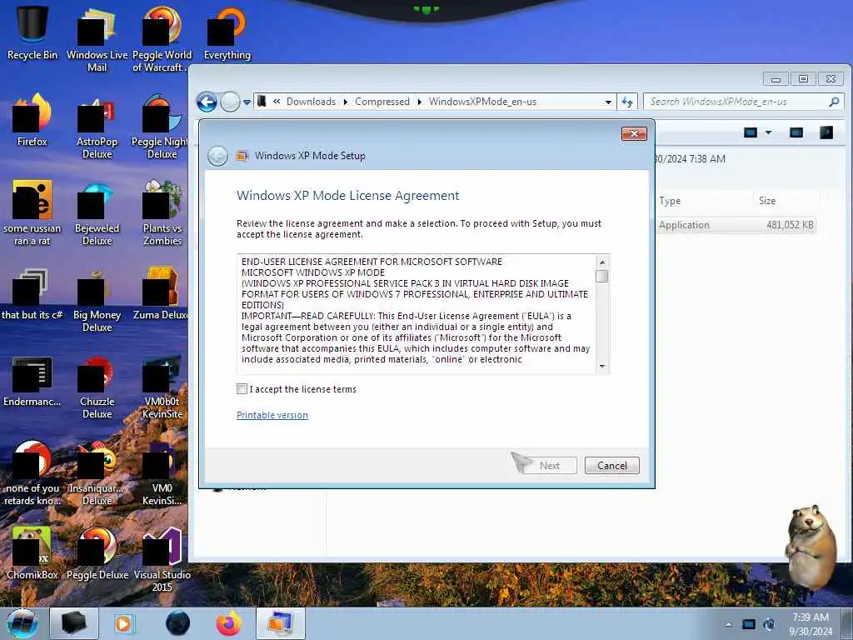Click the hamster desktop mascot
This screenshot has width=853, height=640.
811,547
